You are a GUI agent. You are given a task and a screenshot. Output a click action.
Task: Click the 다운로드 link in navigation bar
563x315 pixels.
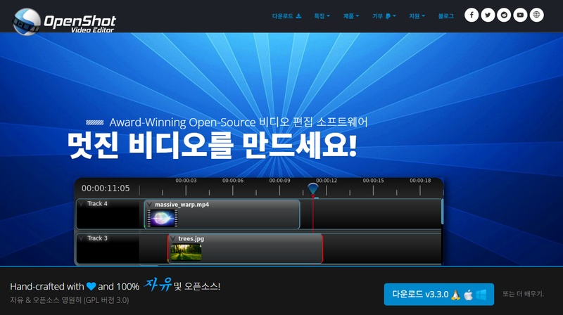pos(286,16)
